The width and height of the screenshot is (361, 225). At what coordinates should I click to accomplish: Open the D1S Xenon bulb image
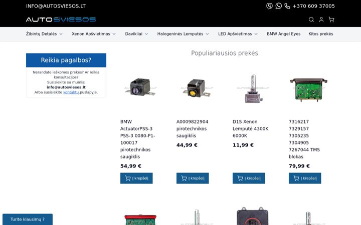click(x=253, y=88)
